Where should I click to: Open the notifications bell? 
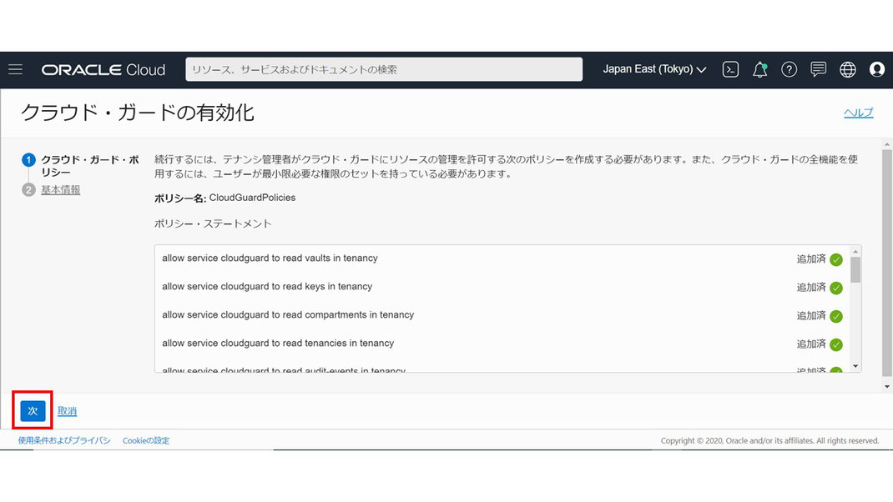759,69
